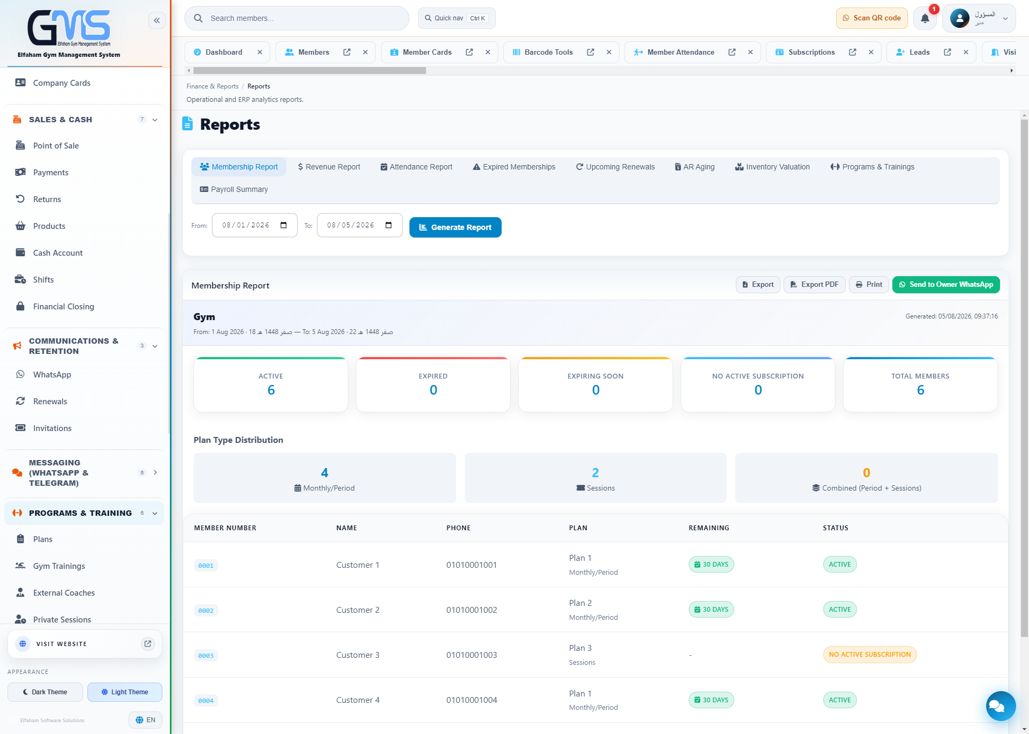Click the user avatar icon
The height and width of the screenshot is (734, 1029).
959,18
